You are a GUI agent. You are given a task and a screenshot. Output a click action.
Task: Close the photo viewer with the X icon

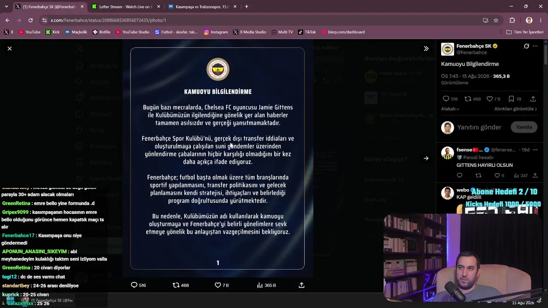[9, 48]
